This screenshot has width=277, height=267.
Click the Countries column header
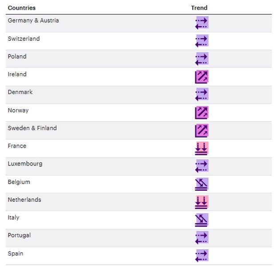pyautogui.click(x=22, y=8)
